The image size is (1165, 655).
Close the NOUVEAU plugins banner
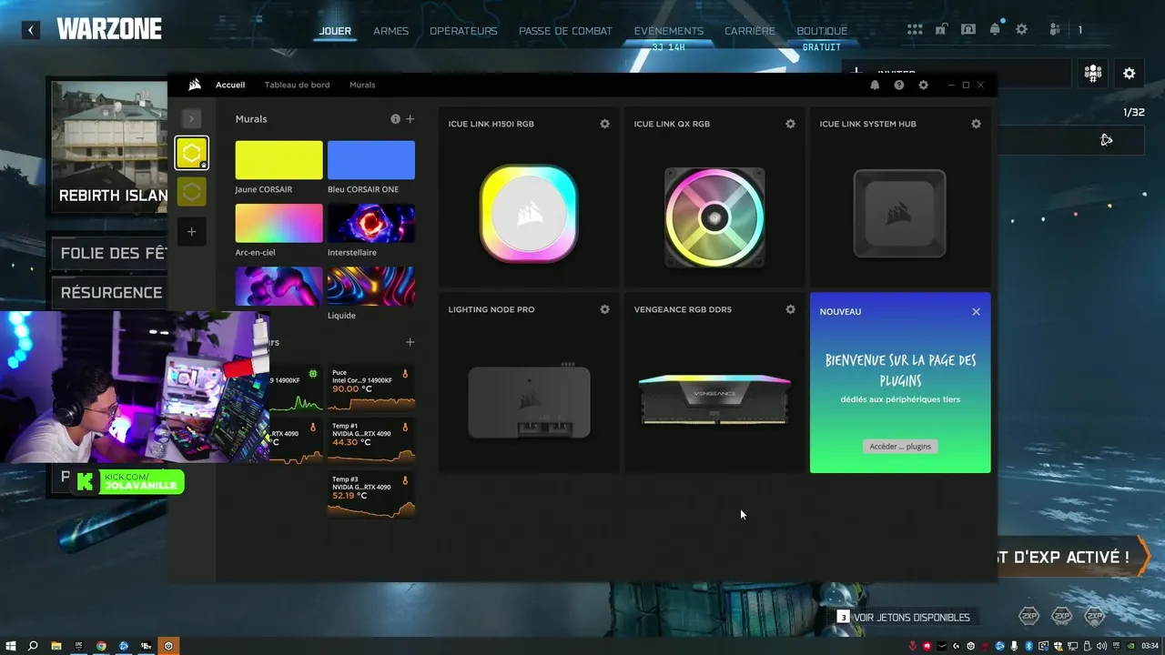pyautogui.click(x=976, y=311)
